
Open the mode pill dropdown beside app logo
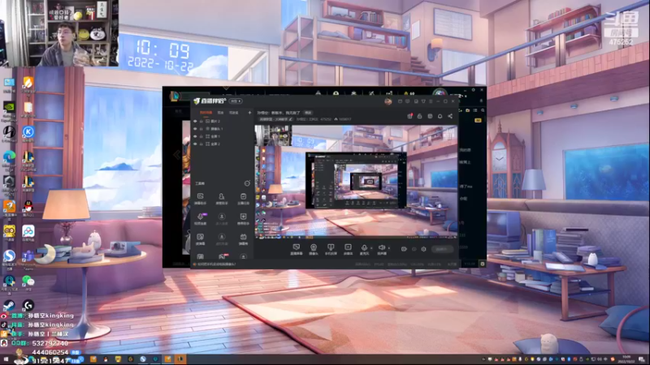[x=236, y=101]
